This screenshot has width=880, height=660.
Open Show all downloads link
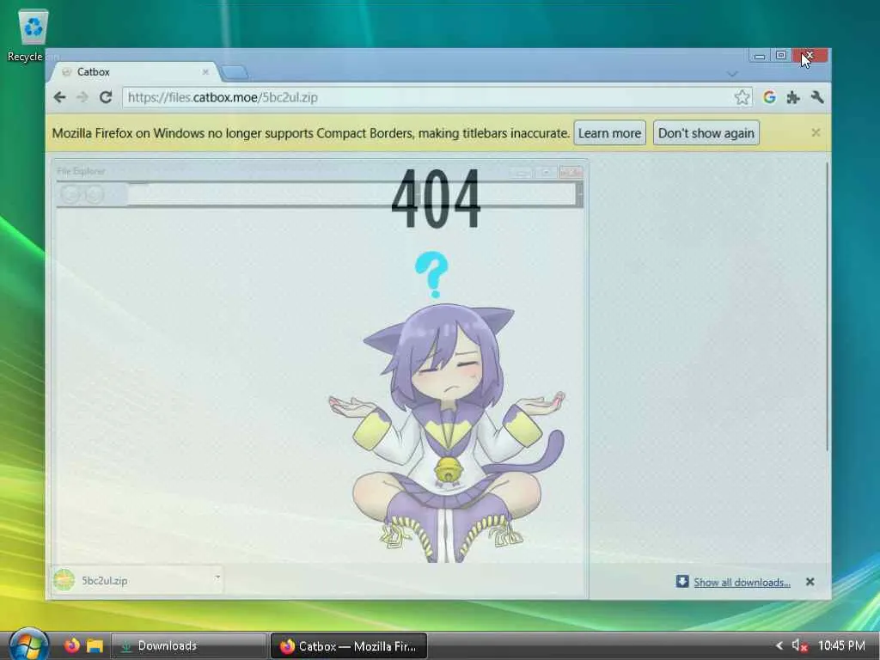coord(742,582)
